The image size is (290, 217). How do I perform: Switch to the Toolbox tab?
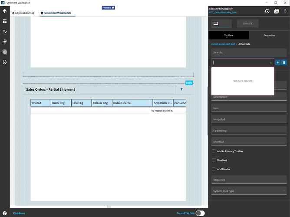pos(229,35)
